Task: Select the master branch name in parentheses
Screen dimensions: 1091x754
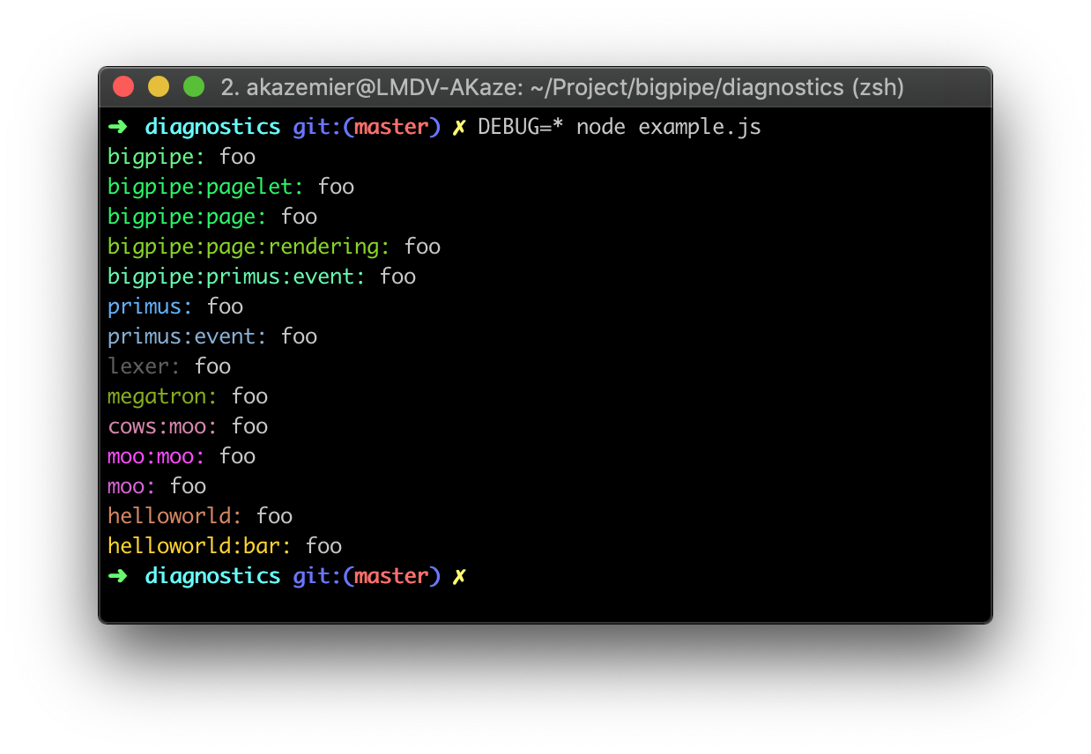Action: [392, 126]
